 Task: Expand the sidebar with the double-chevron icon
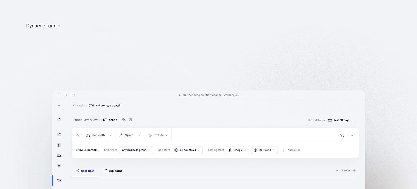pos(59,106)
